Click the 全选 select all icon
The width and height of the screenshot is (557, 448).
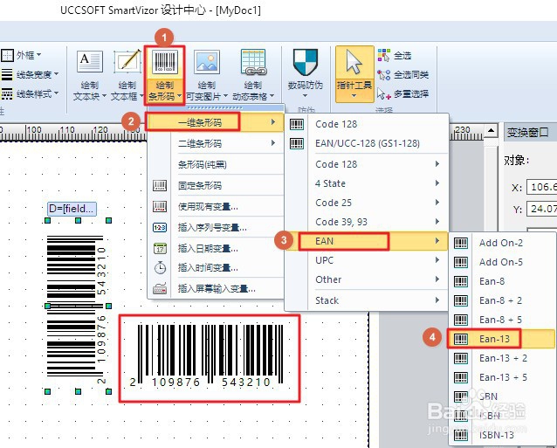coord(383,55)
